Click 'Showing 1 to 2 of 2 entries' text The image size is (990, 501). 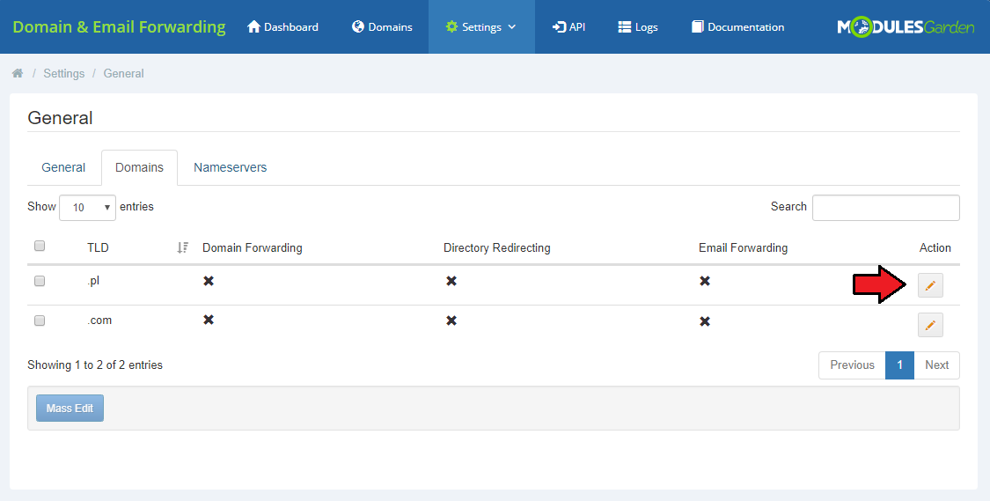95,365
